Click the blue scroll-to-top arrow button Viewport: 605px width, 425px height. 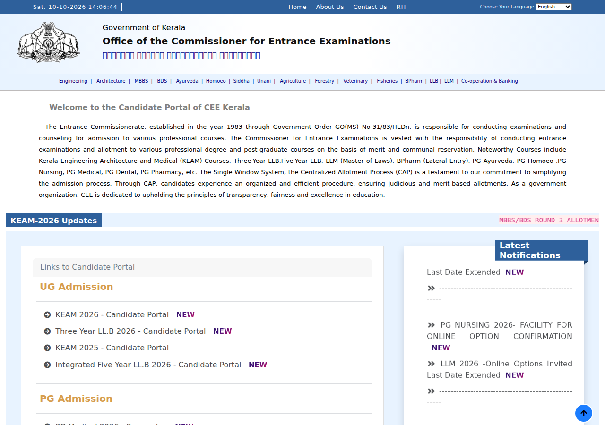point(584,413)
